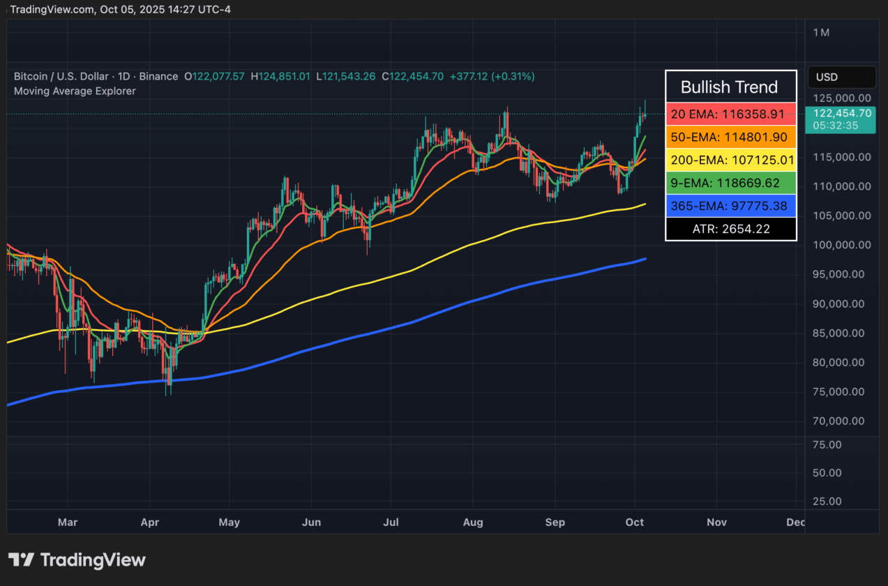Select the green 9-EMA table row

(x=730, y=183)
